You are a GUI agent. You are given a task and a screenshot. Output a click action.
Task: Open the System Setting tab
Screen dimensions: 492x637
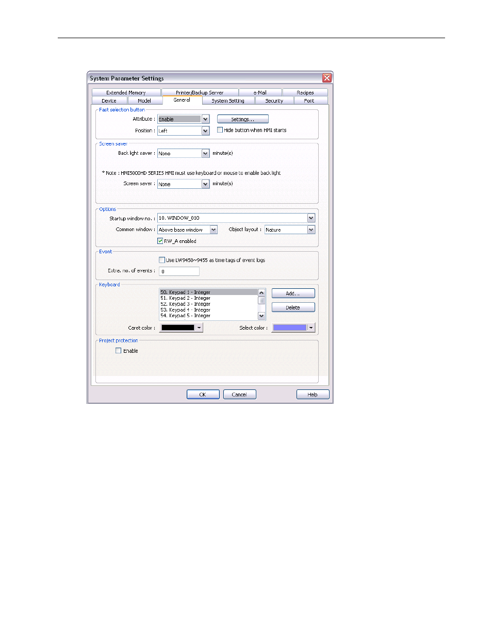(x=228, y=101)
